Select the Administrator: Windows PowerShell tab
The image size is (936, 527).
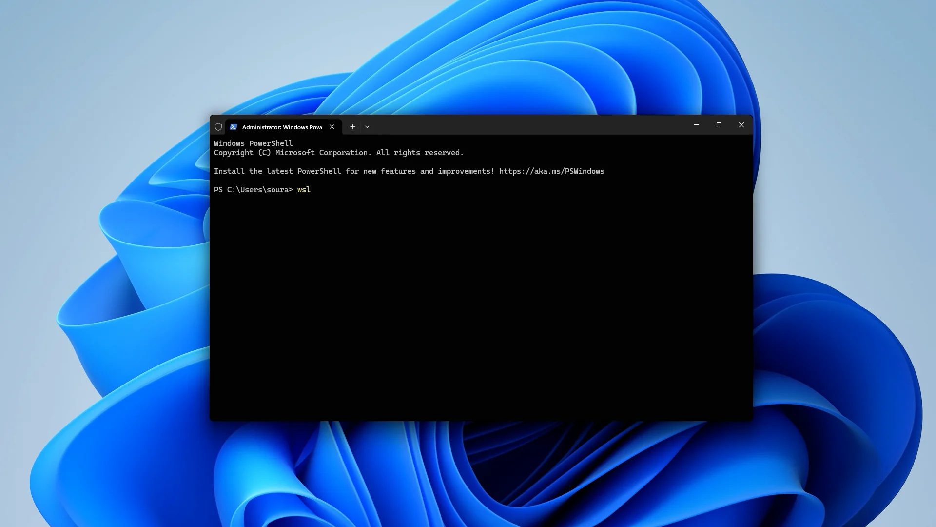(x=282, y=127)
